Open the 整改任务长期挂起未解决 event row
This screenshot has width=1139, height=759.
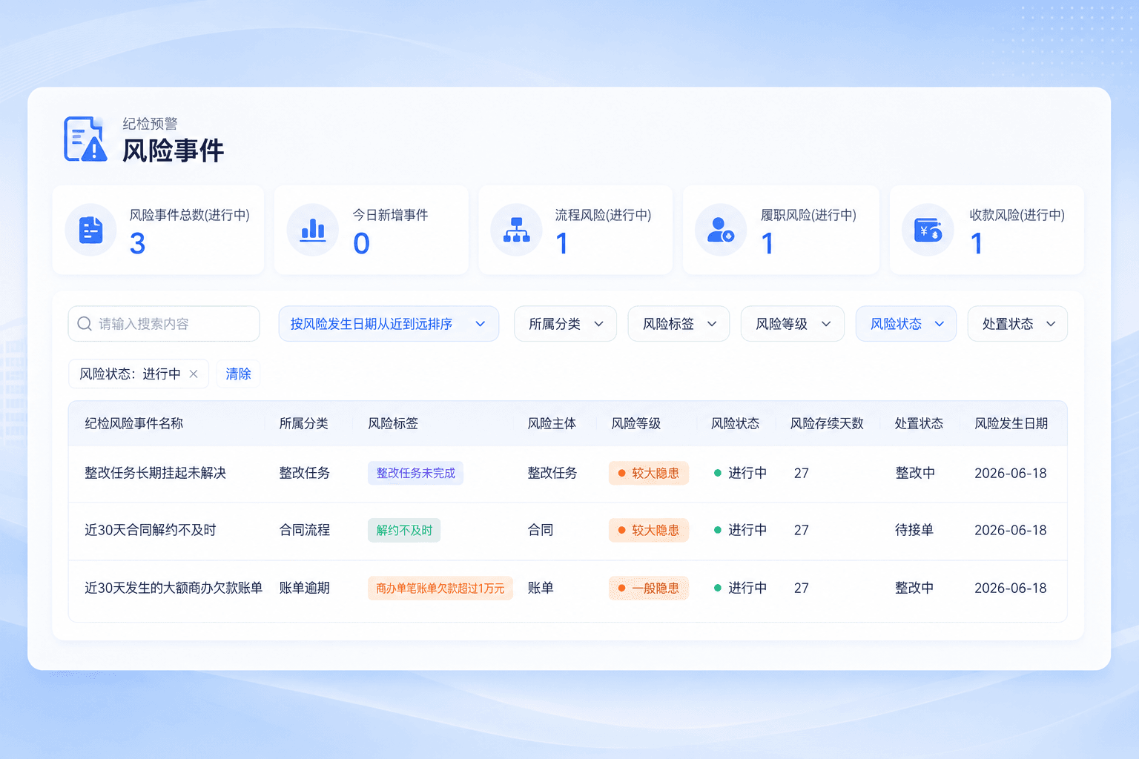click(x=568, y=474)
